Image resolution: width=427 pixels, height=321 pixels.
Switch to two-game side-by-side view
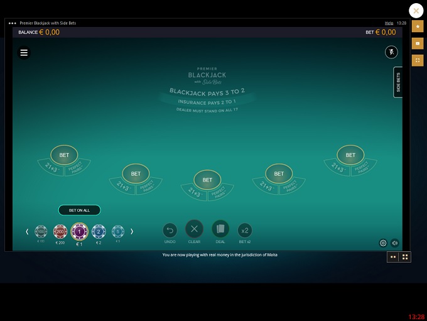click(393, 257)
